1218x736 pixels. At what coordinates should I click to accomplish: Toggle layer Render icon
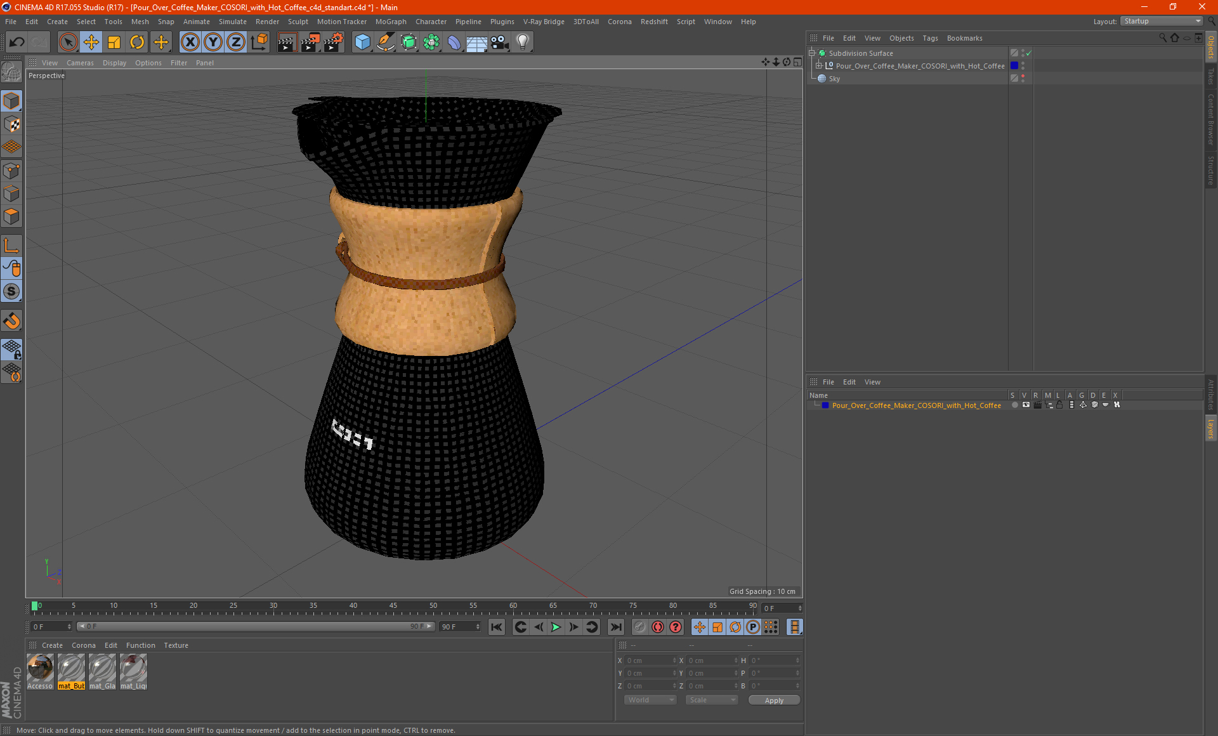(1037, 405)
